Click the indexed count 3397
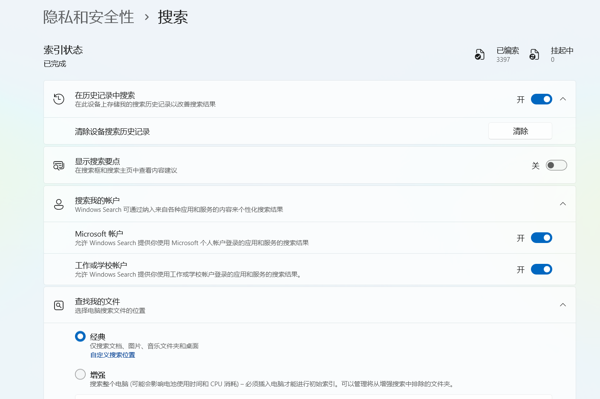 click(503, 60)
